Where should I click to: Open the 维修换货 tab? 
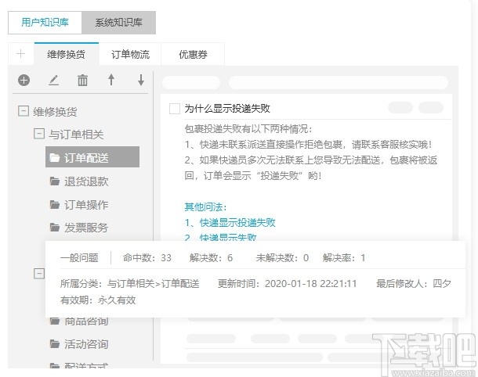tap(66, 55)
